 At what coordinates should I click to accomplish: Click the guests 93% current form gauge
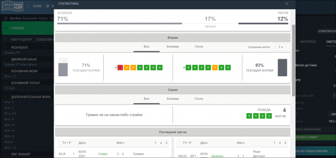point(282,67)
